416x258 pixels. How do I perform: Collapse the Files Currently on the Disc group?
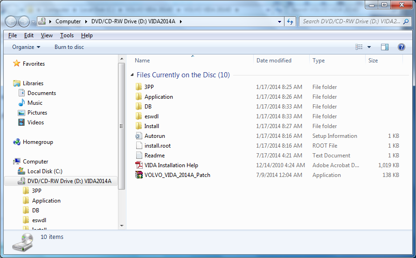point(132,75)
